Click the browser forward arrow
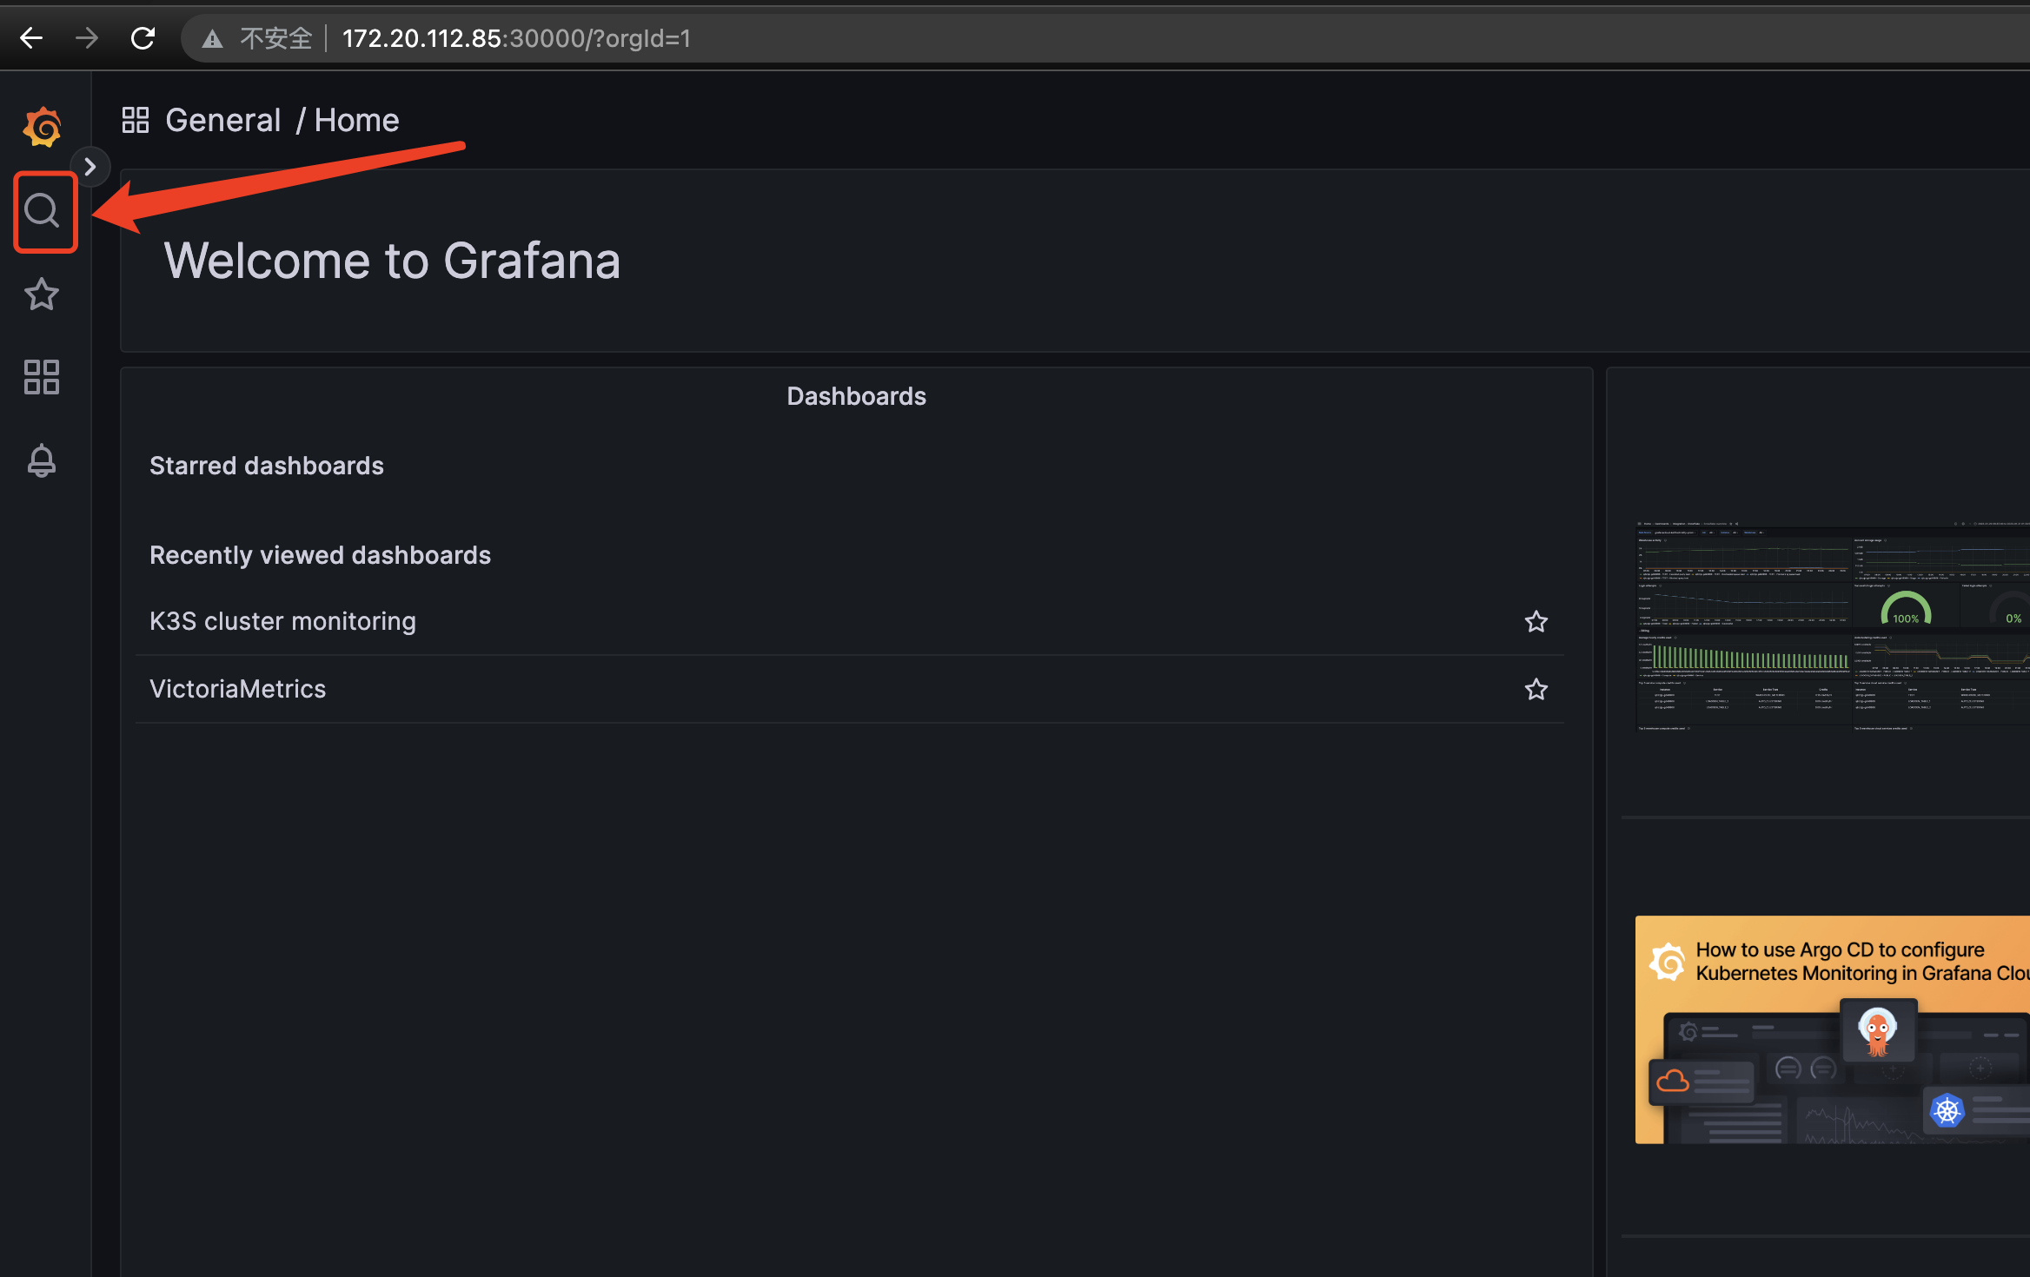2030x1277 pixels. tap(87, 38)
